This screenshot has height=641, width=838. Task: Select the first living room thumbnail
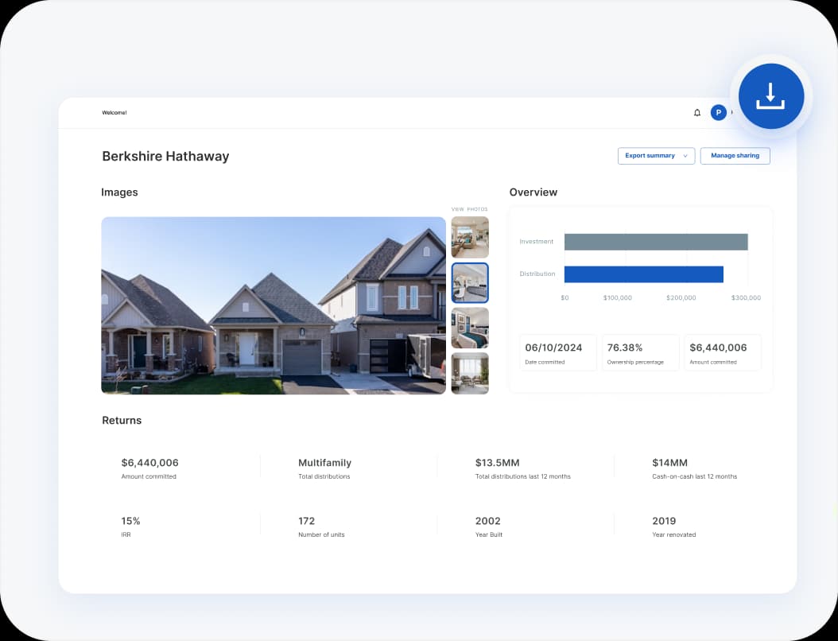point(470,237)
